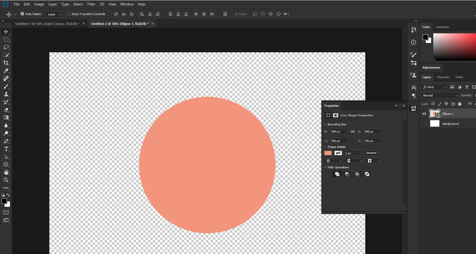Toggle lock image pixels
The height and width of the screenshot is (254, 476).
pyautogui.click(x=440, y=104)
